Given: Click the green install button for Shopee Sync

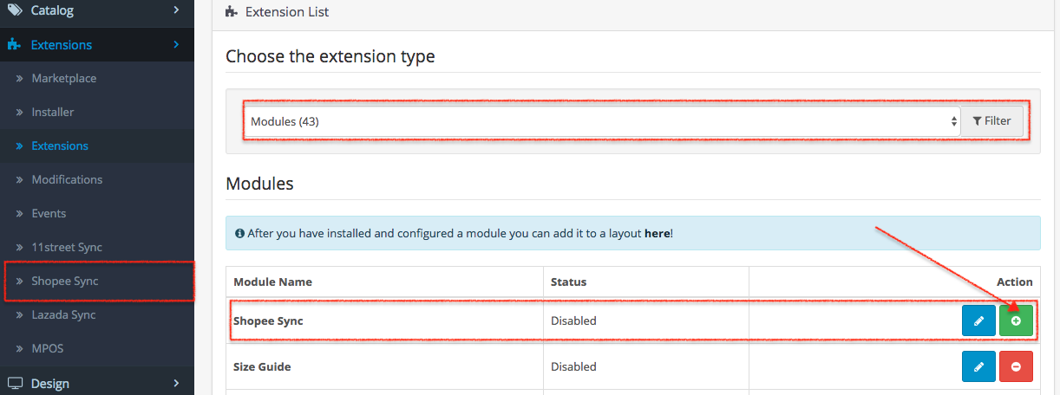Looking at the screenshot, I should 1016,321.
